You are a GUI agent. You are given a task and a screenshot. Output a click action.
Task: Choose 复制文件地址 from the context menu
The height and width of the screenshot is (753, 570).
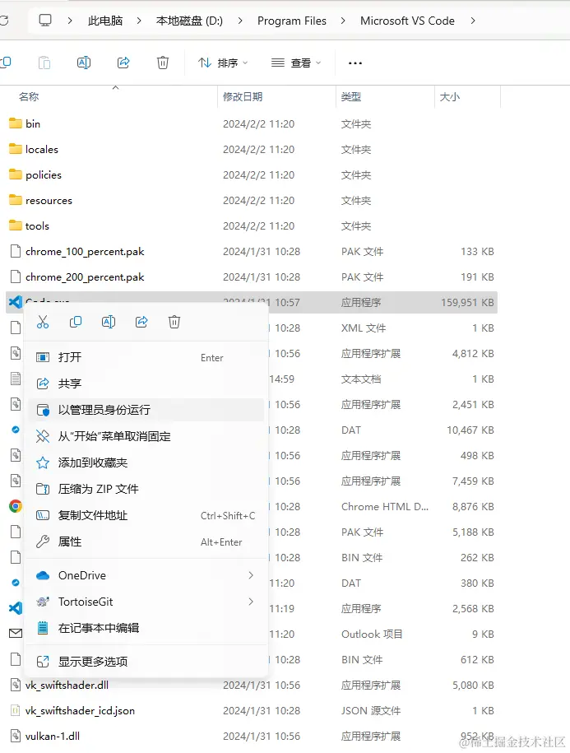tap(146, 515)
